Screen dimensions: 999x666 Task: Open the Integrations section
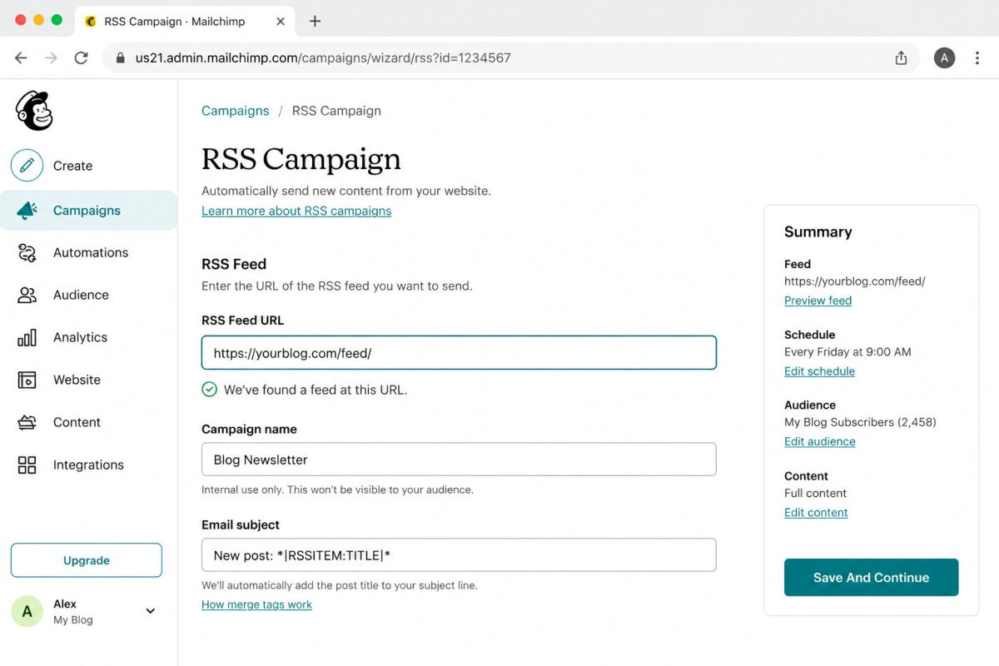pos(88,465)
